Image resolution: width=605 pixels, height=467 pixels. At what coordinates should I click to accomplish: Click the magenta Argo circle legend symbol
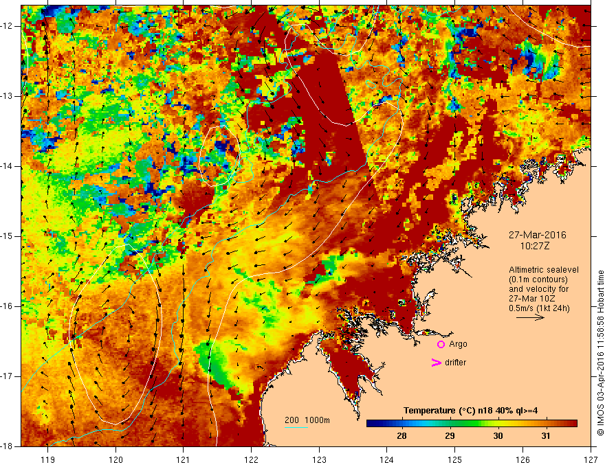[441, 345]
